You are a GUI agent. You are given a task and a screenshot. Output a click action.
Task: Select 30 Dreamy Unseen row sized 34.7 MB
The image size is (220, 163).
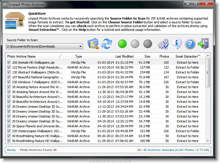coord(106,121)
